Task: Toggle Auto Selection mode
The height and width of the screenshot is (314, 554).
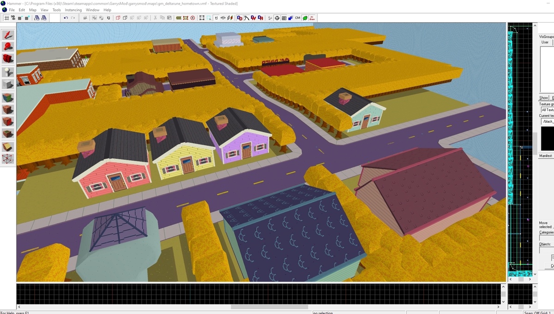Action: pos(209,18)
